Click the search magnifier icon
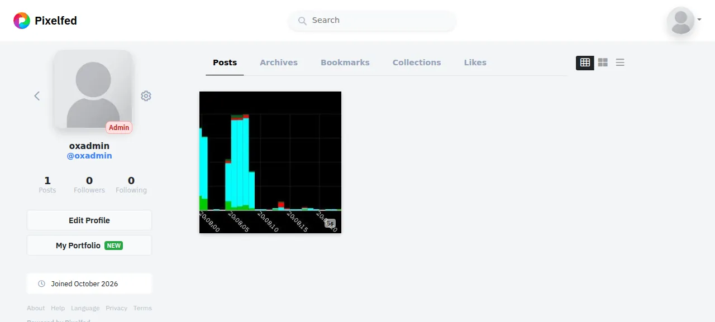Image resolution: width=715 pixels, height=322 pixels. pos(302,21)
